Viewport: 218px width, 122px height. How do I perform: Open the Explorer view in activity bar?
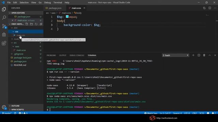click(4, 9)
